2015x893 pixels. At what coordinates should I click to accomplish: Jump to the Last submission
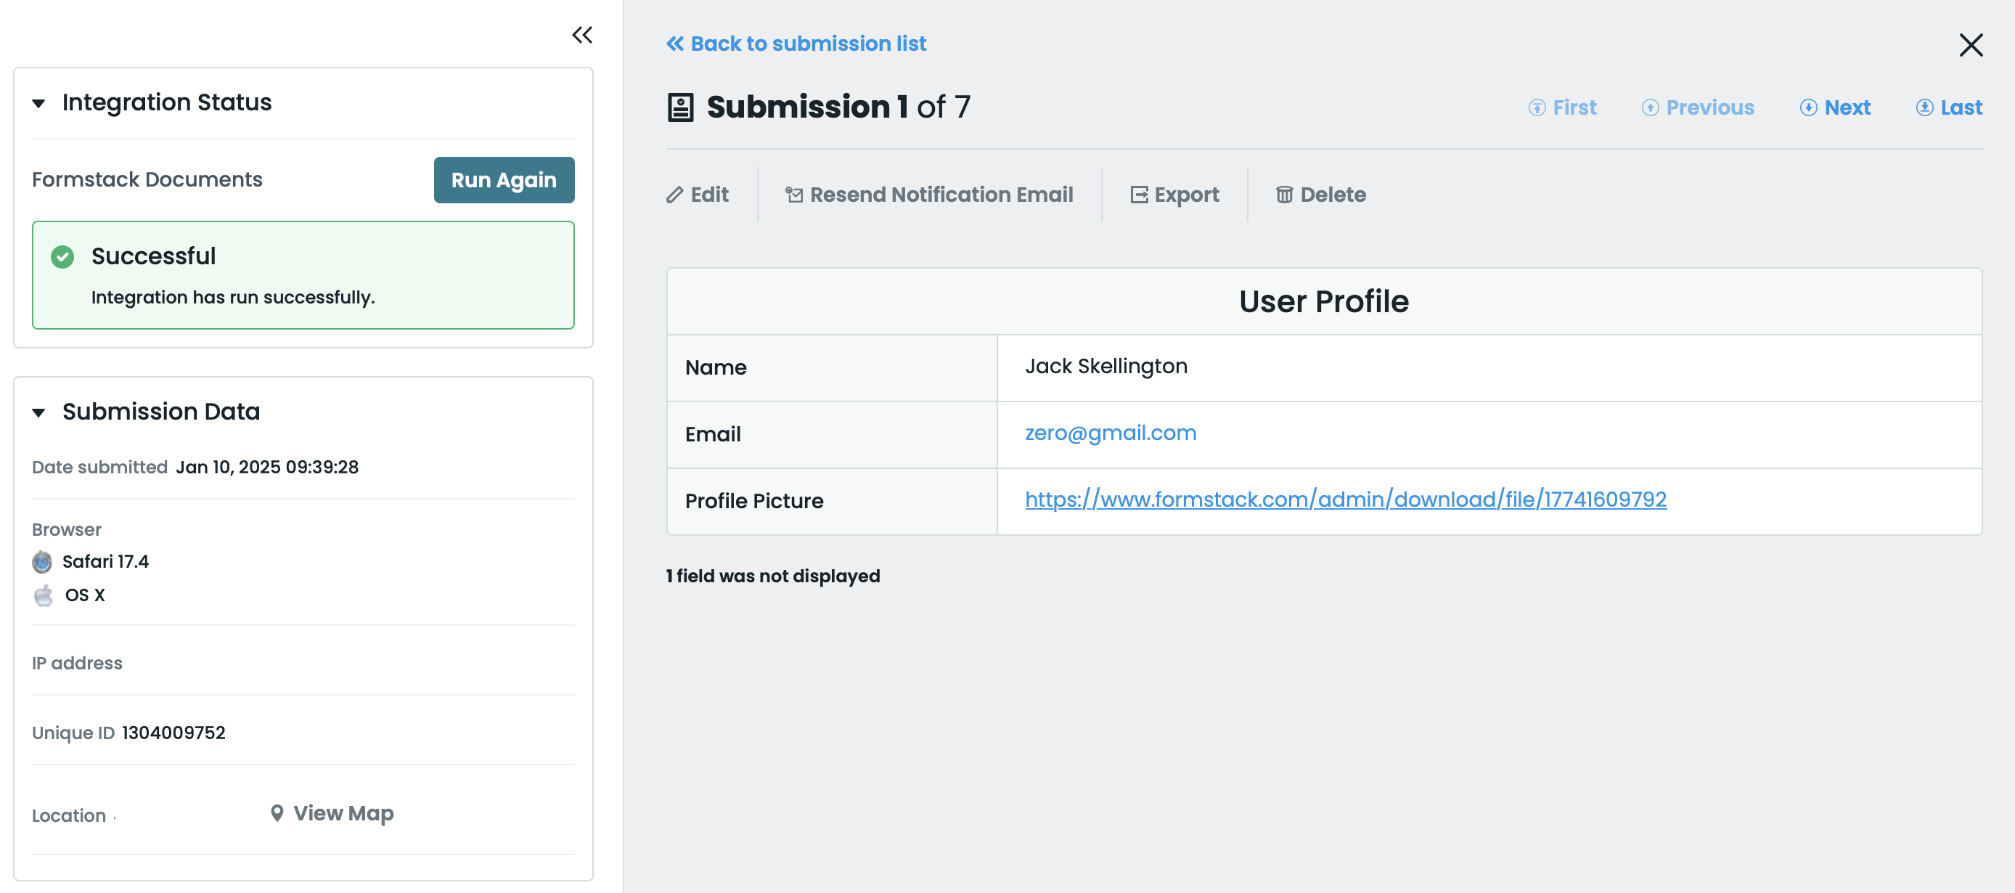pyautogui.click(x=1948, y=108)
